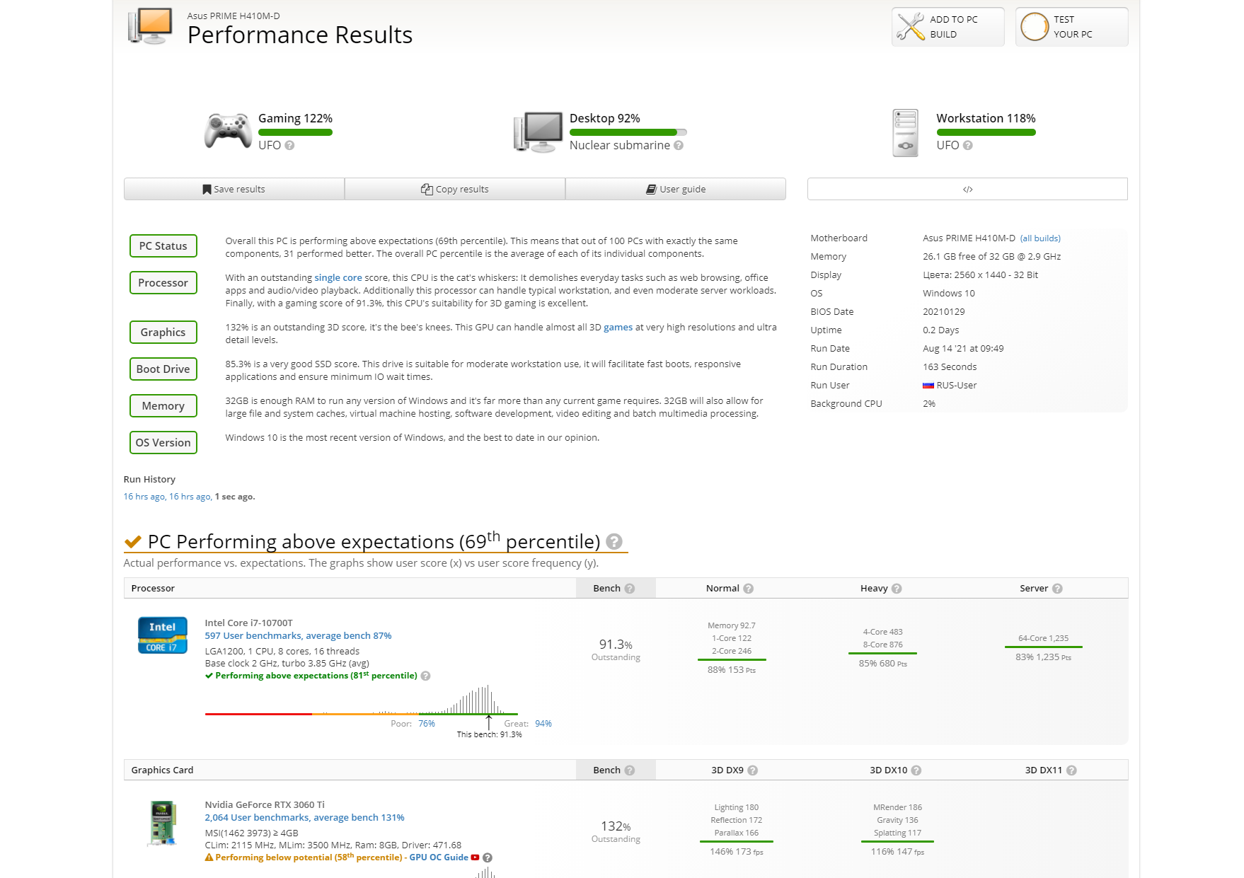
Task: Click the Gaming 122% progress bar
Action: point(295,132)
